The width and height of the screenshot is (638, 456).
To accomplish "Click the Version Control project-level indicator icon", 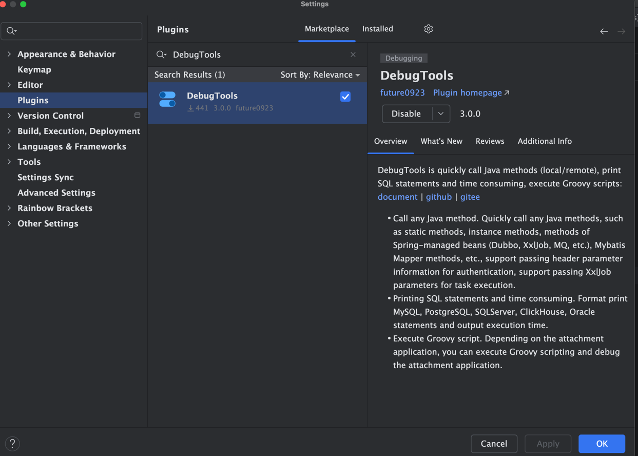I will 138,116.
